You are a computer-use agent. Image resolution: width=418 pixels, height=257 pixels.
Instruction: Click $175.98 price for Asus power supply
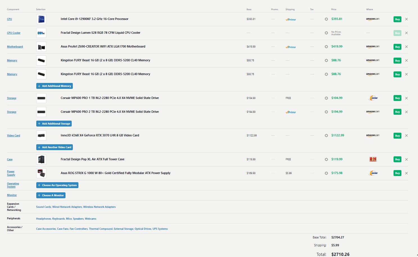(x=337, y=173)
